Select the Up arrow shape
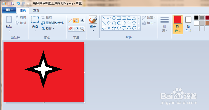 click(134, 23)
